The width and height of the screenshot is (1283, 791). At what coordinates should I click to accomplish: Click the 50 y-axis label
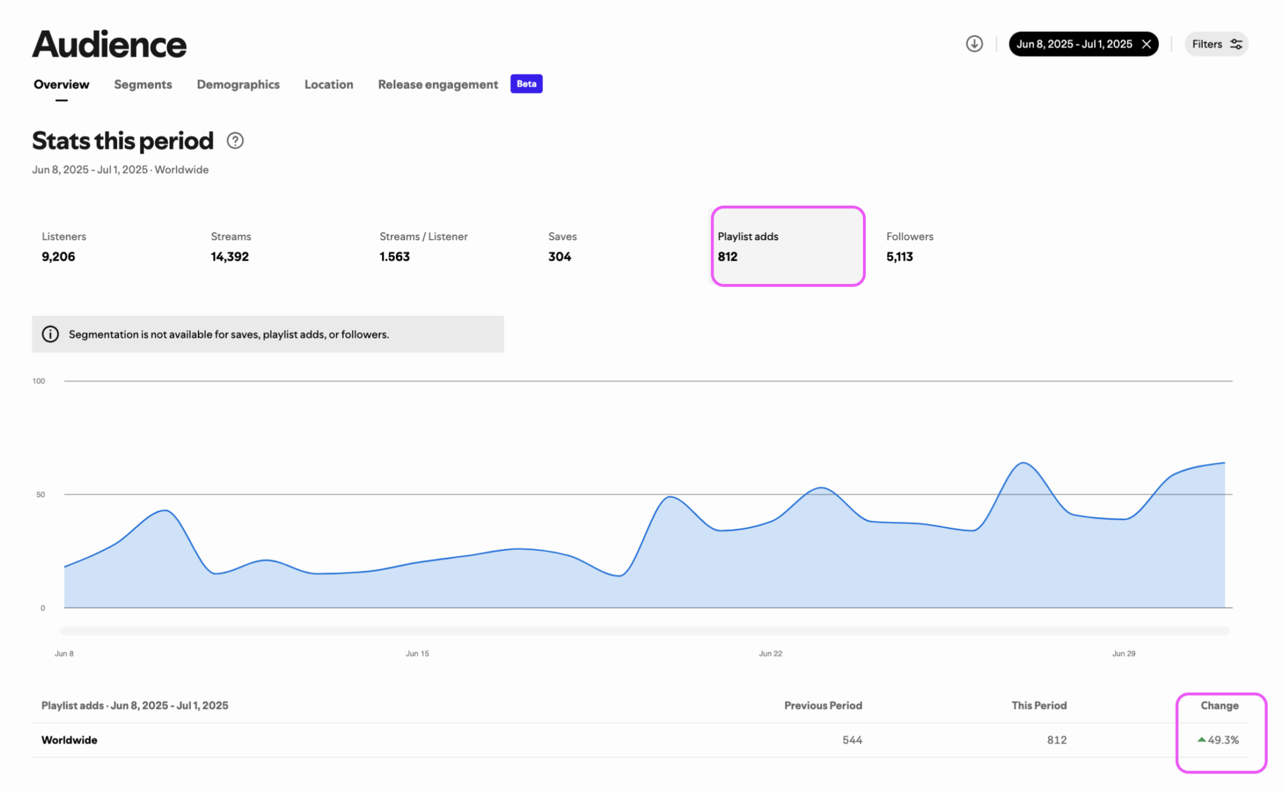pyautogui.click(x=41, y=495)
